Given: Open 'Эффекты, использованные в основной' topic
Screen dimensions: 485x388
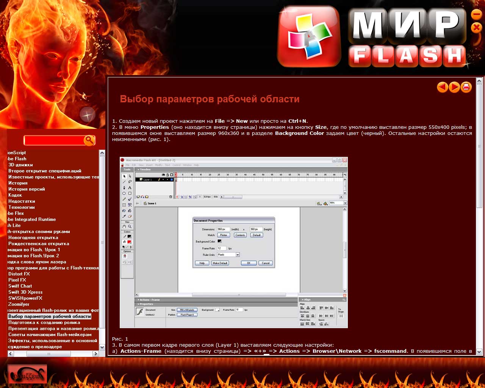Looking at the screenshot, I should [53, 341].
